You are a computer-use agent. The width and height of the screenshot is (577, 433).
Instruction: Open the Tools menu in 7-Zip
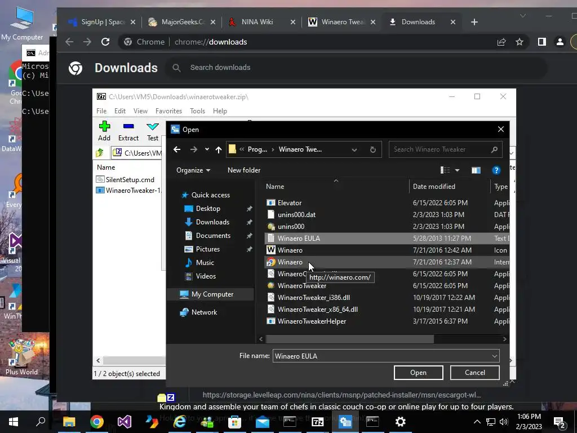coord(197,111)
